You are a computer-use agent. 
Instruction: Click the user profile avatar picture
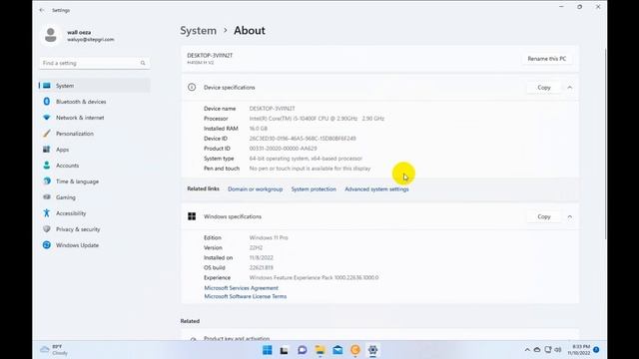pyautogui.click(x=51, y=36)
